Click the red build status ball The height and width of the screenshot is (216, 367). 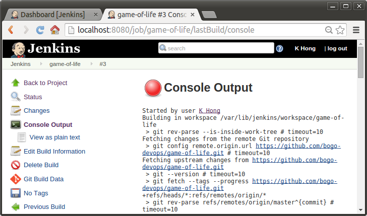tap(153, 88)
